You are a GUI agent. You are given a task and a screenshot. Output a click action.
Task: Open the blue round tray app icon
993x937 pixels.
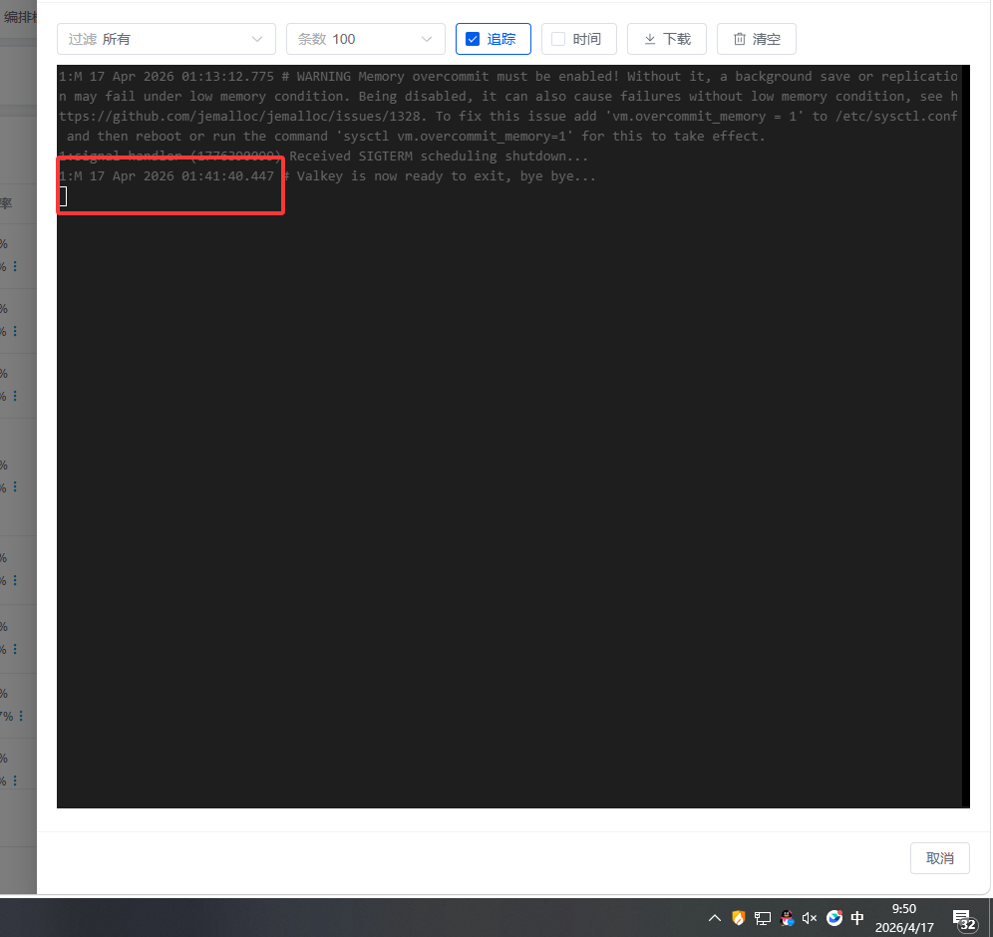point(834,918)
